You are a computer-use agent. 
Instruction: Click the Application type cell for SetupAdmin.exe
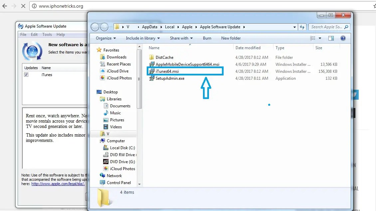pyautogui.click(x=285, y=78)
